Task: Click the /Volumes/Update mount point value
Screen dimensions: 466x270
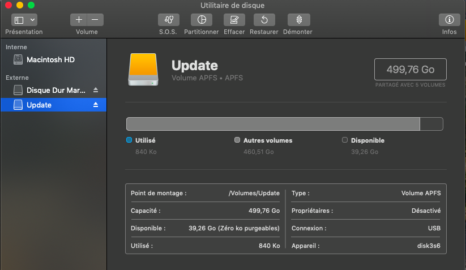Action: coord(254,193)
